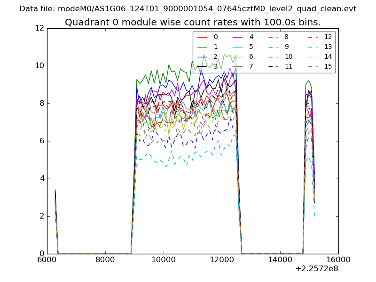Screen dimensions: 376x282
Task: Select legend entry labeled 13
Action: pos(328,47)
